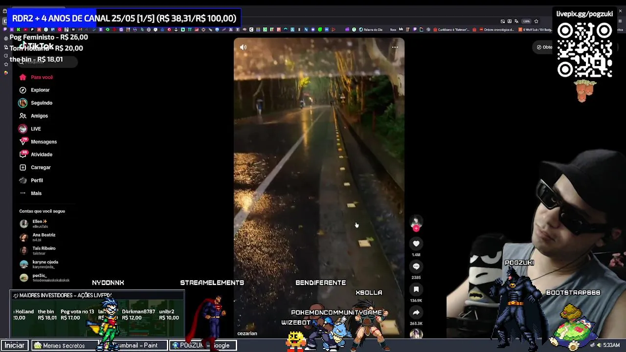Click the Explorar compass icon

pyautogui.click(x=22, y=90)
